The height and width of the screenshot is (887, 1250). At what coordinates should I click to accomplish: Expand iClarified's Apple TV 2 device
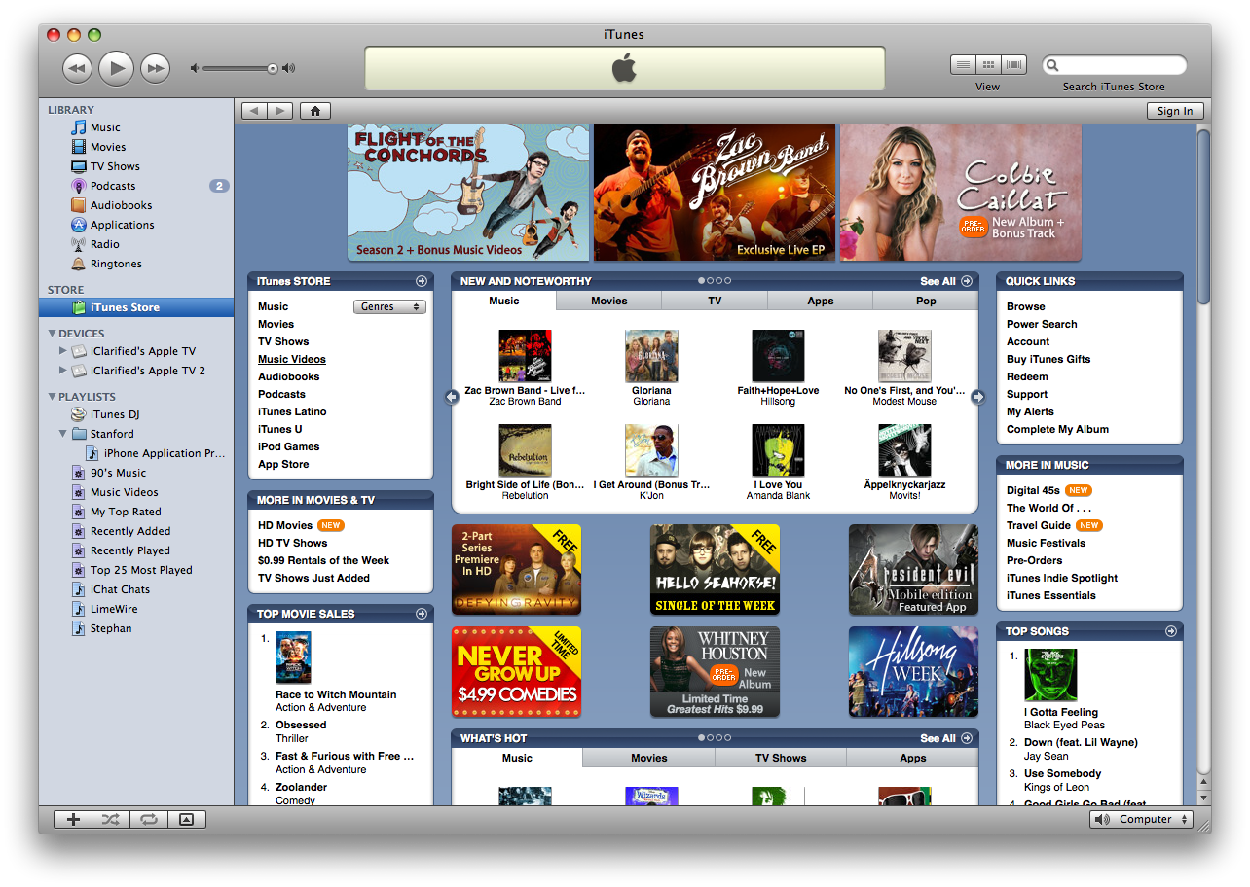(63, 371)
